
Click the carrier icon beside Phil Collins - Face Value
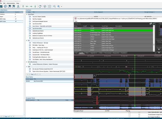click(30, 45)
